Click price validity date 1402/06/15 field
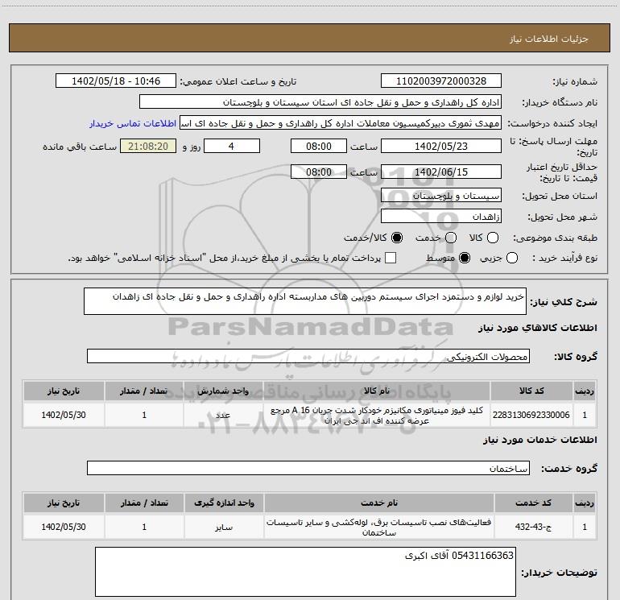 click(x=441, y=172)
